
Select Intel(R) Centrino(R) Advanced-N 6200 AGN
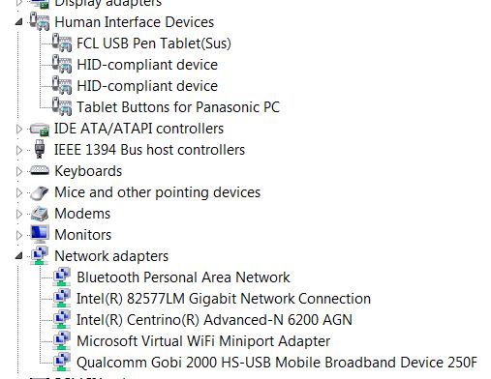click(214, 320)
